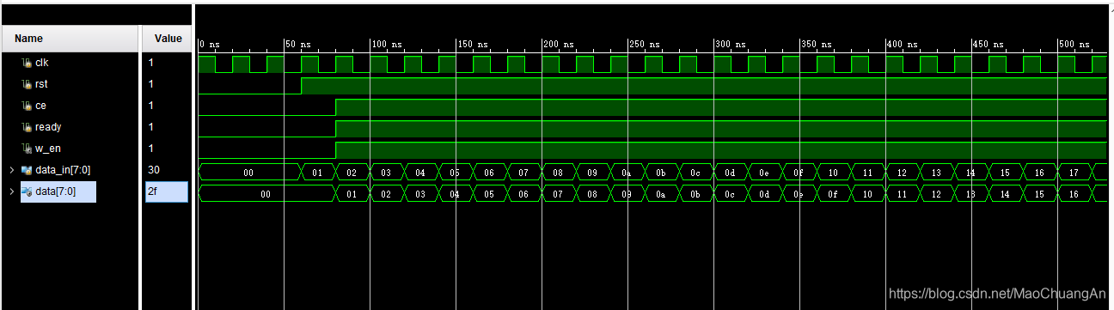Screen dimensions: 1114x310
Task: Click the 15 segment in data waveform
Action: [x=1039, y=194]
